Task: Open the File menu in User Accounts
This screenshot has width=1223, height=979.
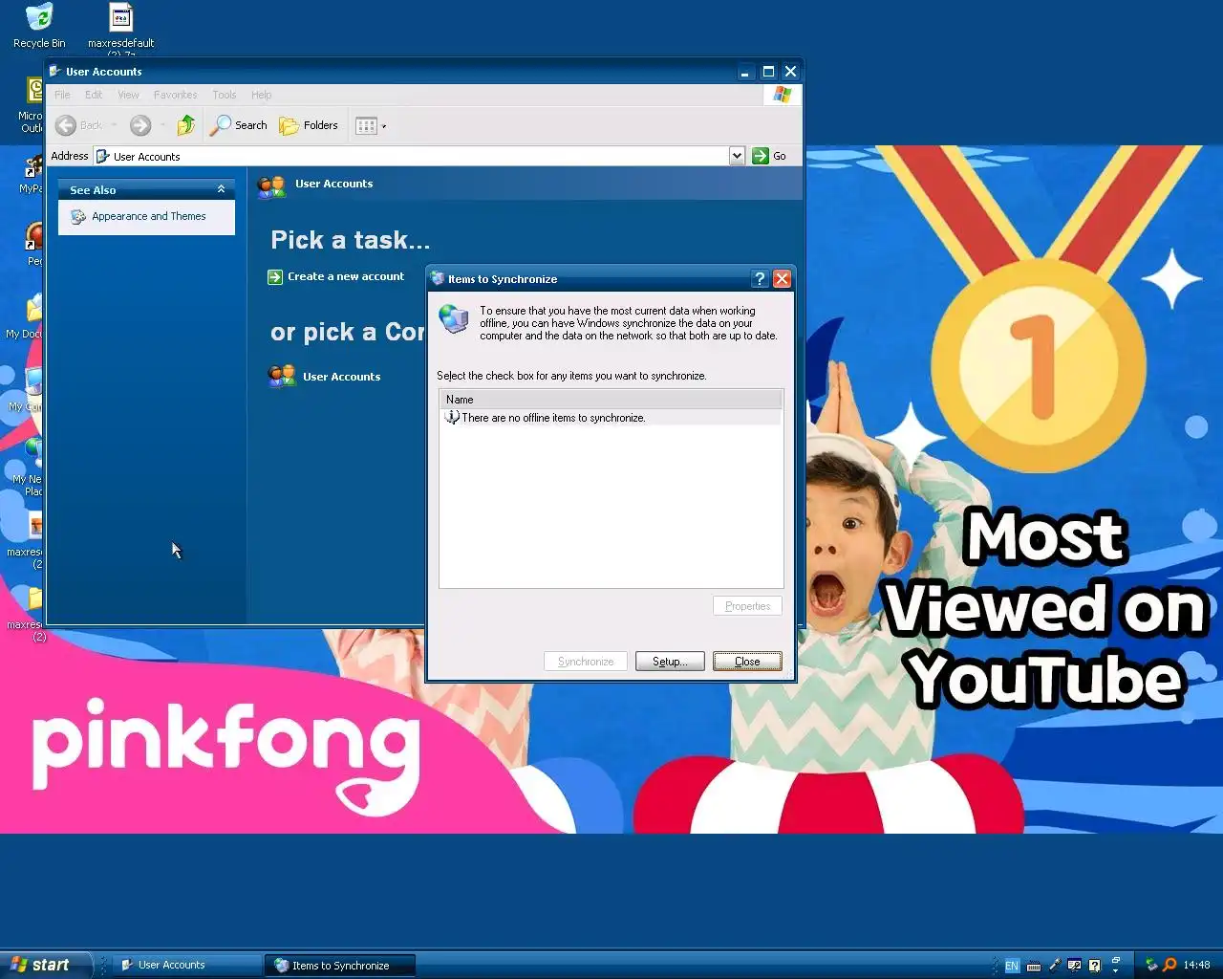Action: click(x=62, y=95)
